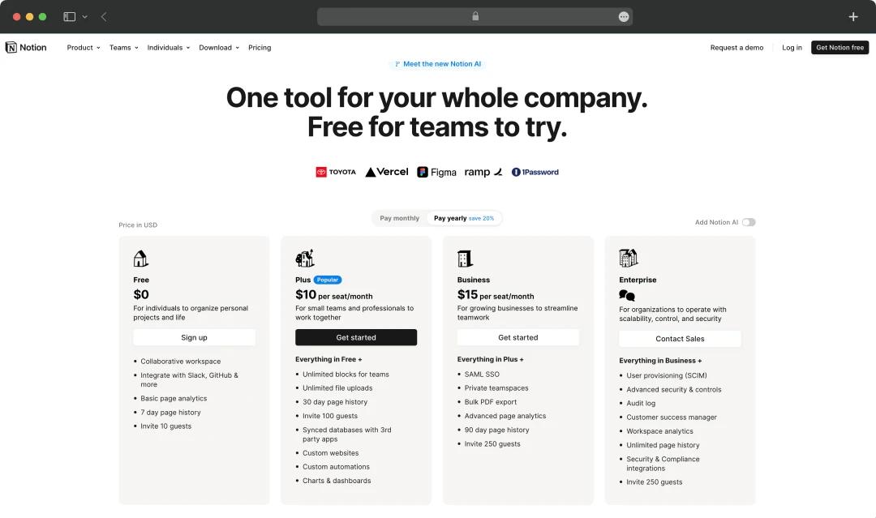Click the Notion logo in the navbar
The image size is (876, 518).
[26, 47]
